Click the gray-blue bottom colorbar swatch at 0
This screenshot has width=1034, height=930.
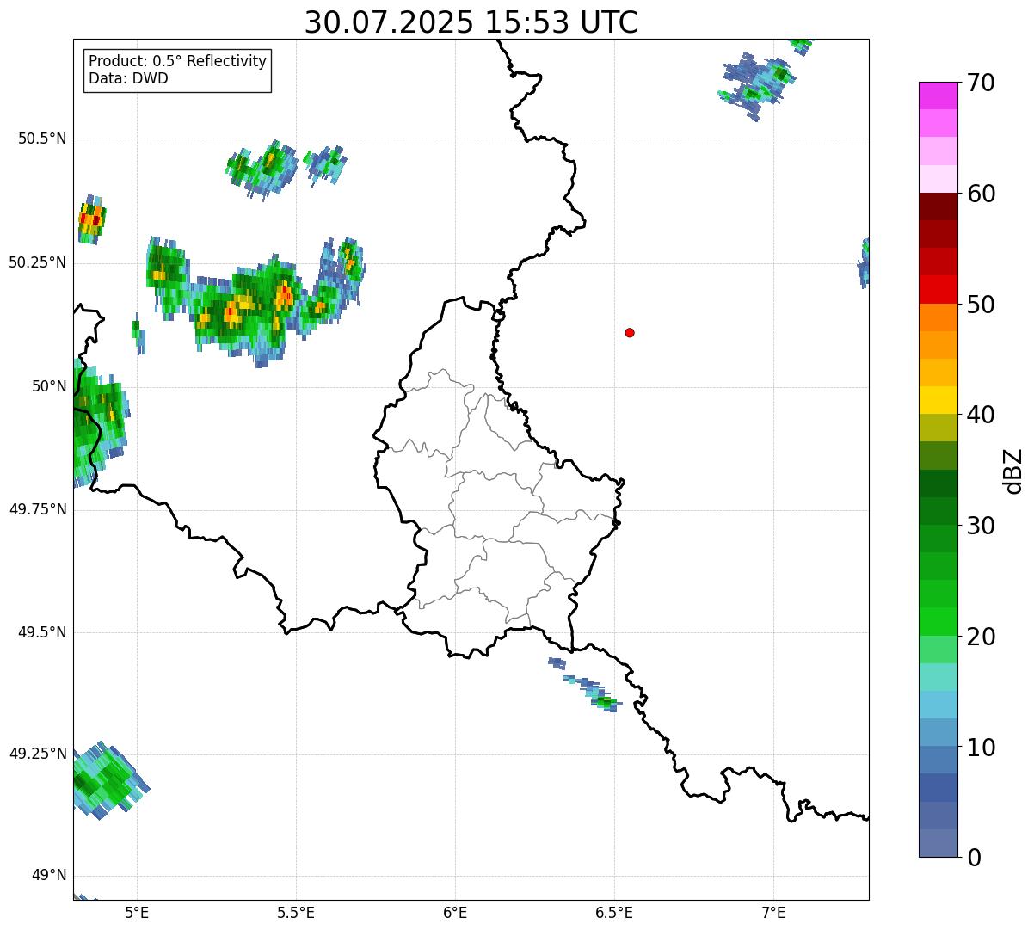point(938,843)
